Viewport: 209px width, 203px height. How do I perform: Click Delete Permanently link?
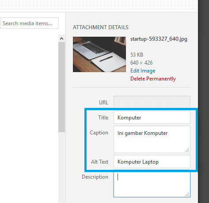tap(153, 79)
